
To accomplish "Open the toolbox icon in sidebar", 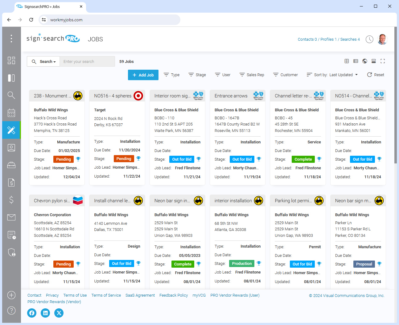I will coord(11,165).
